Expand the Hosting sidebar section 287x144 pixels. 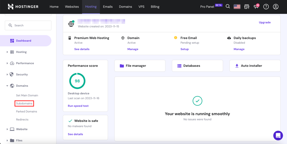[x=21, y=52]
